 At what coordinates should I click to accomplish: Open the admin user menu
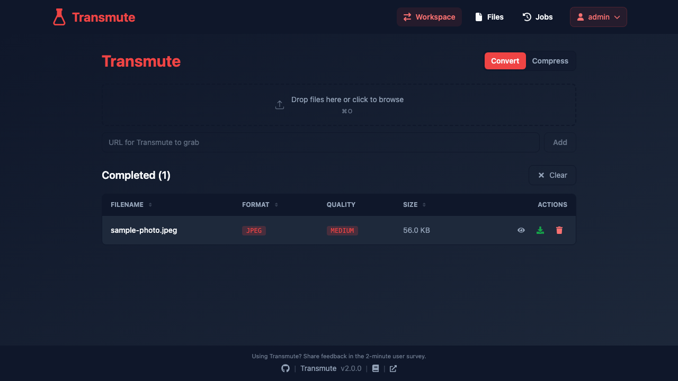(x=599, y=17)
